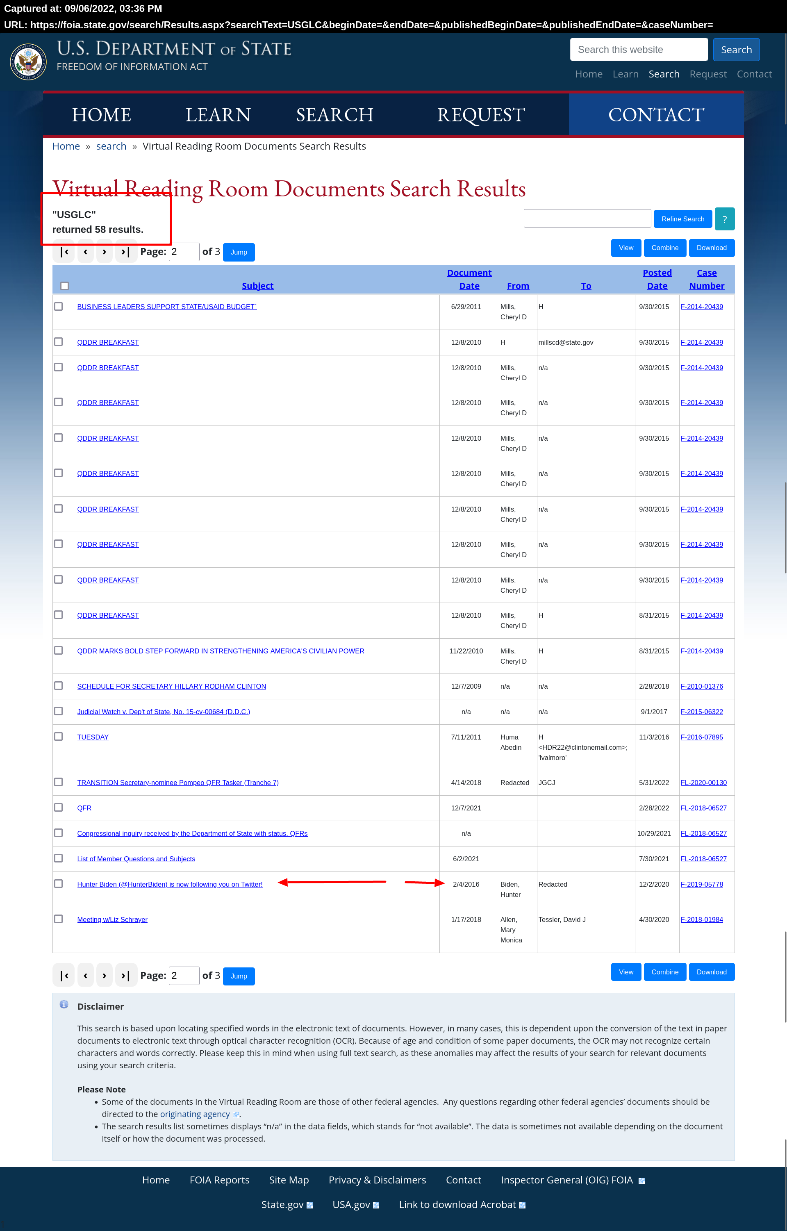This screenshot has height=1231, width=787.
Task: Open SEARCH in main navigation bar
Action: point(335,115)
